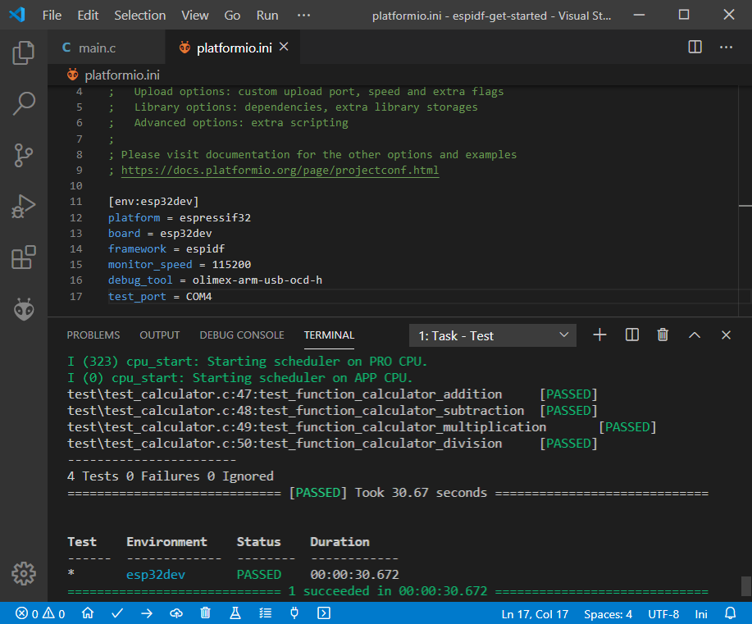Change language mode via Ini status item
The height and width of the screenshot is (624, 752).
click(x=700, y=614)
